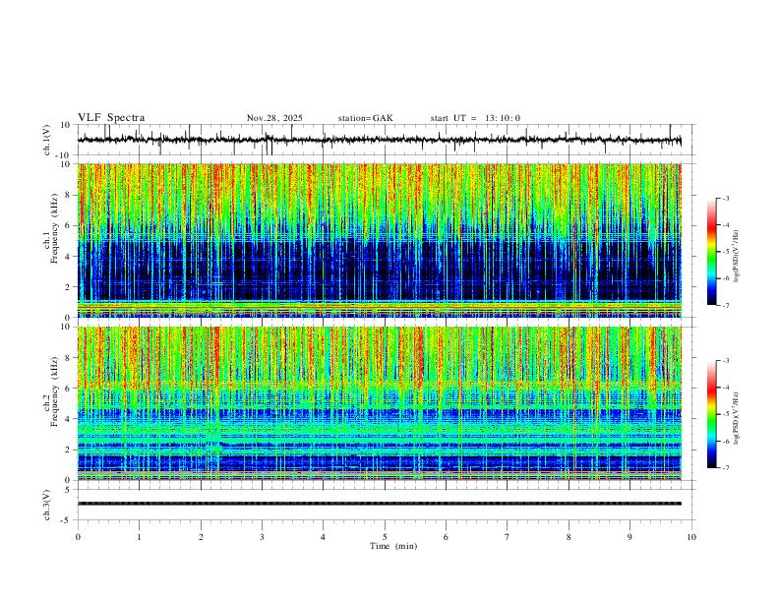The width and height of the screenshot is (779, 602).
Task: Click the log(PSD) label beside the ch.2 color bar
Action: [x=736, y=418]
